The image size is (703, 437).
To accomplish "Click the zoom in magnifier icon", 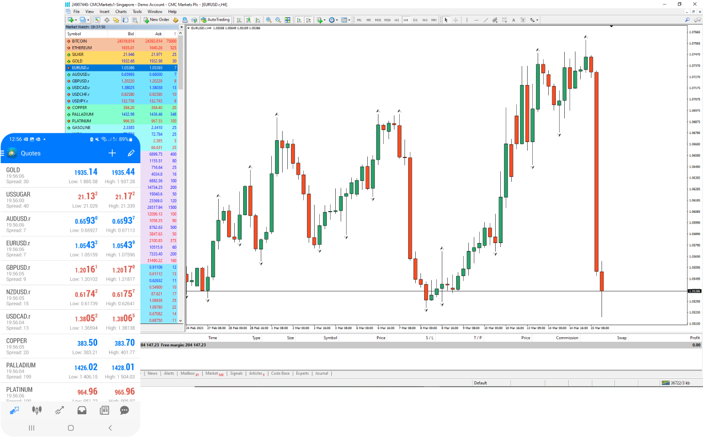I will pyautogui.click(x=268, y=20).
